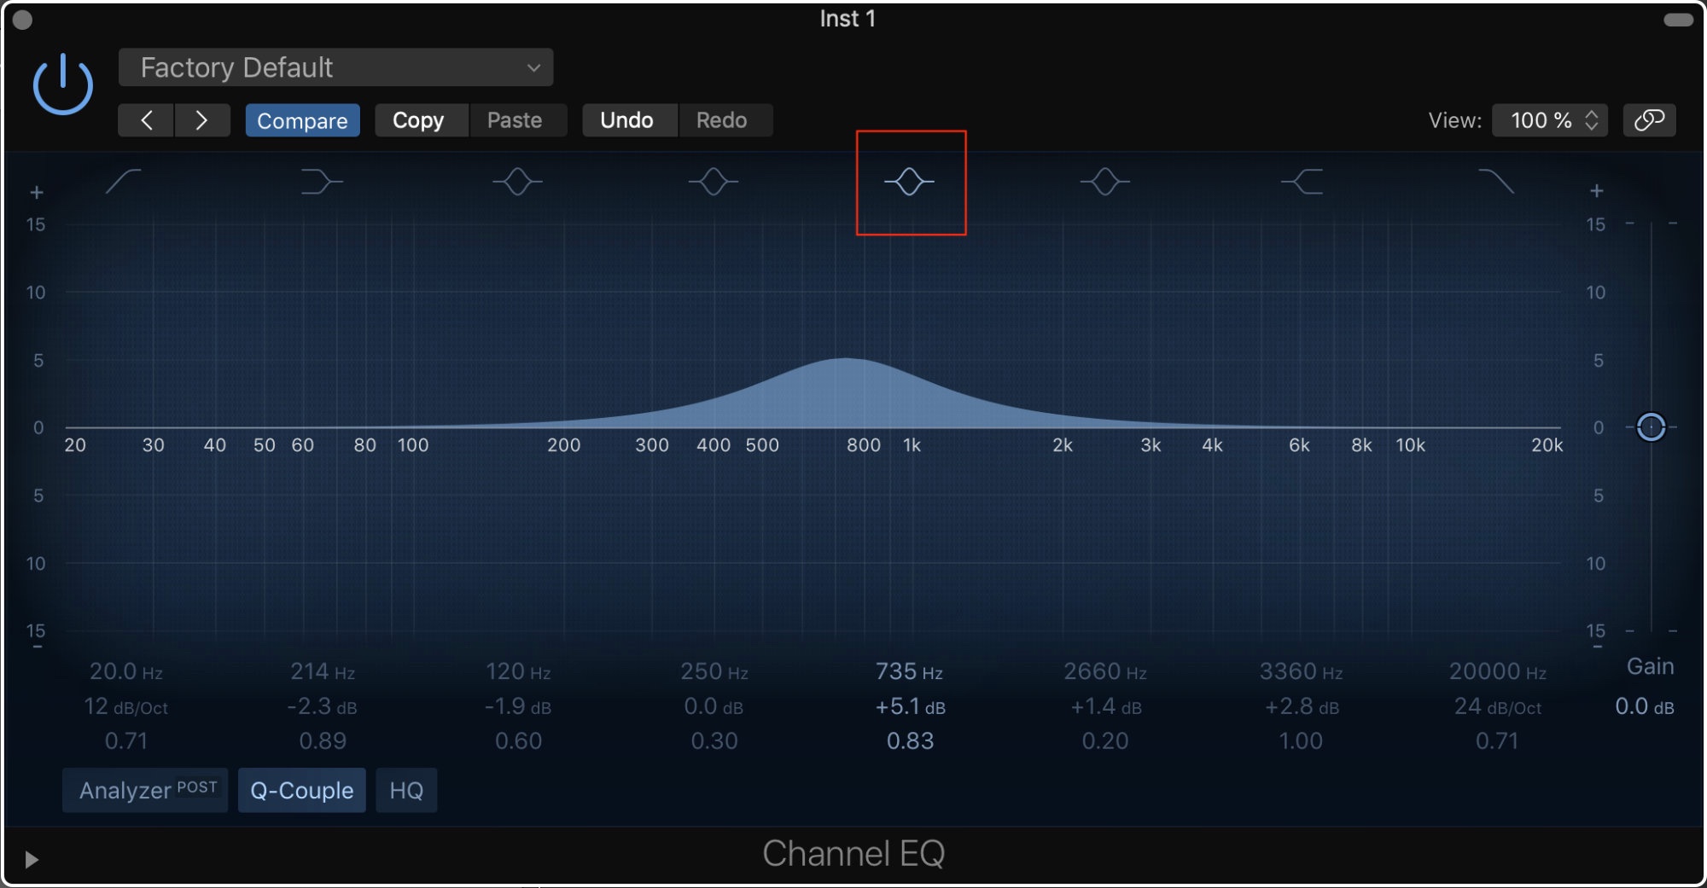Screen dimensions: 1707x888
Task: Toggle the low shelf band icon
Action: point(321,182)
